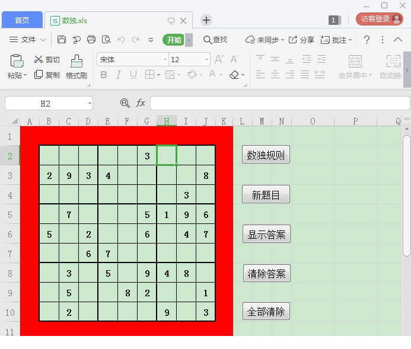This screenshot has height=349, width=411.
Task: Click the 全部清除 button
Action: (266, 311)
